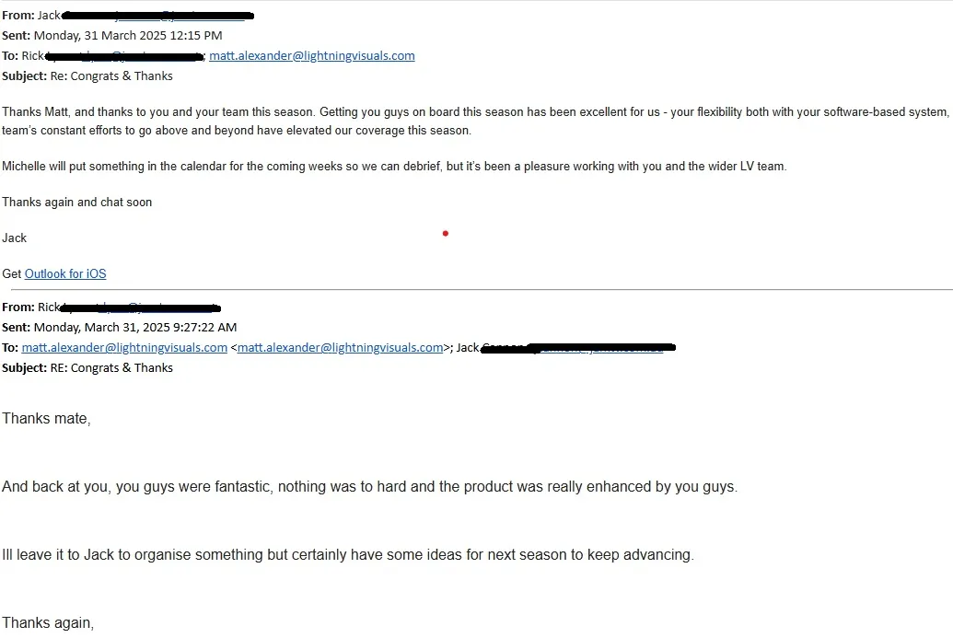Click the sentence starting 'And back at you'
953x638 pixels.
368,487
